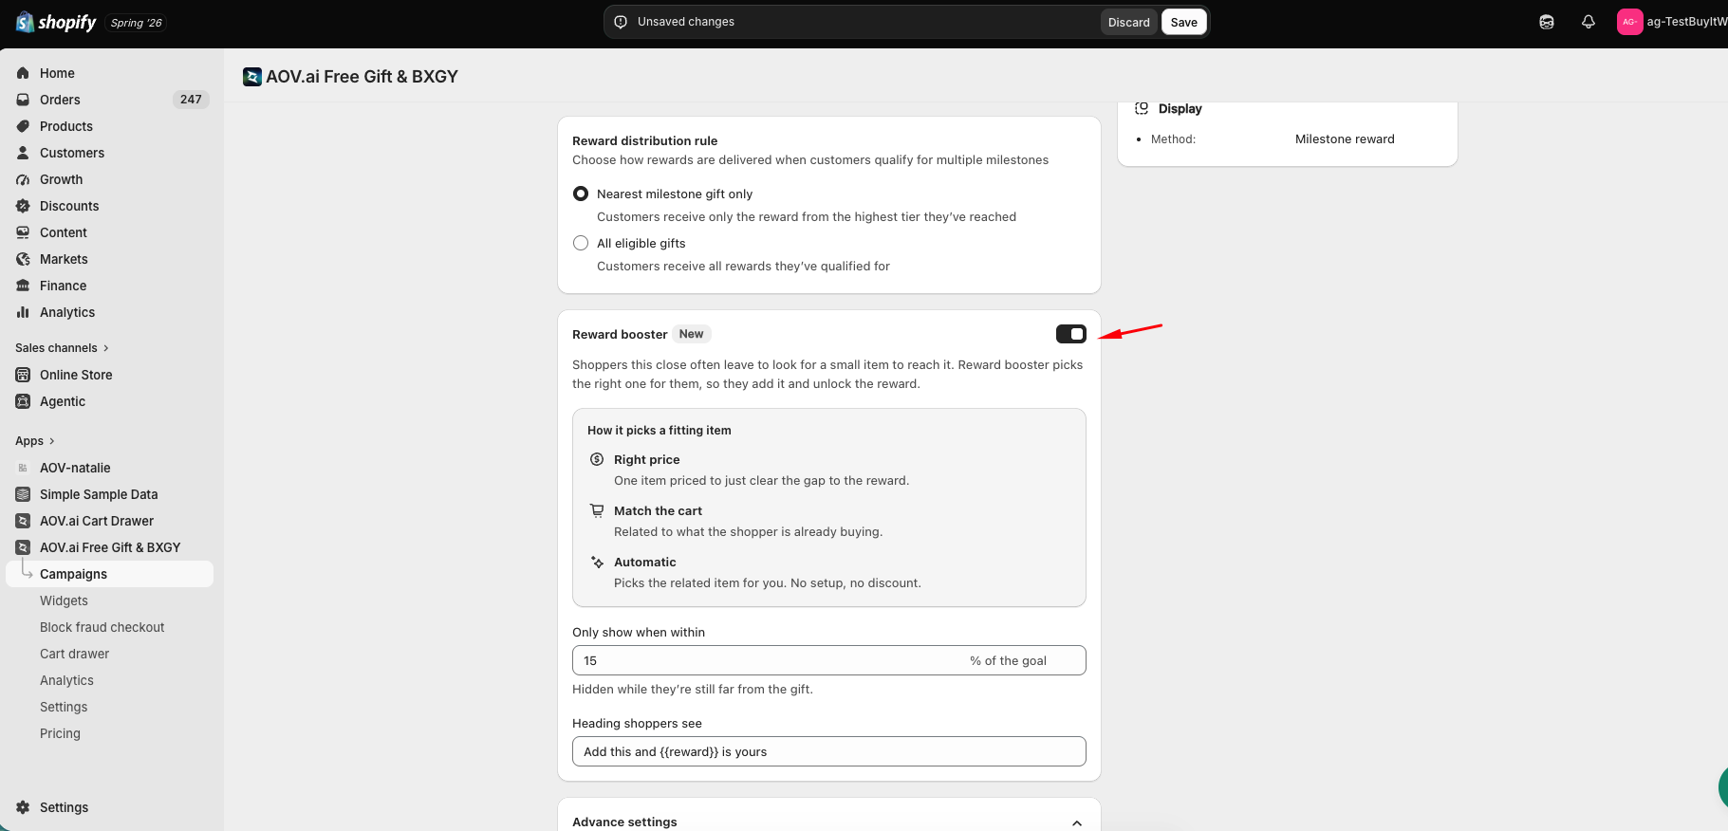Expand the Apps section

pyautogui.click(x=35, y=441)
